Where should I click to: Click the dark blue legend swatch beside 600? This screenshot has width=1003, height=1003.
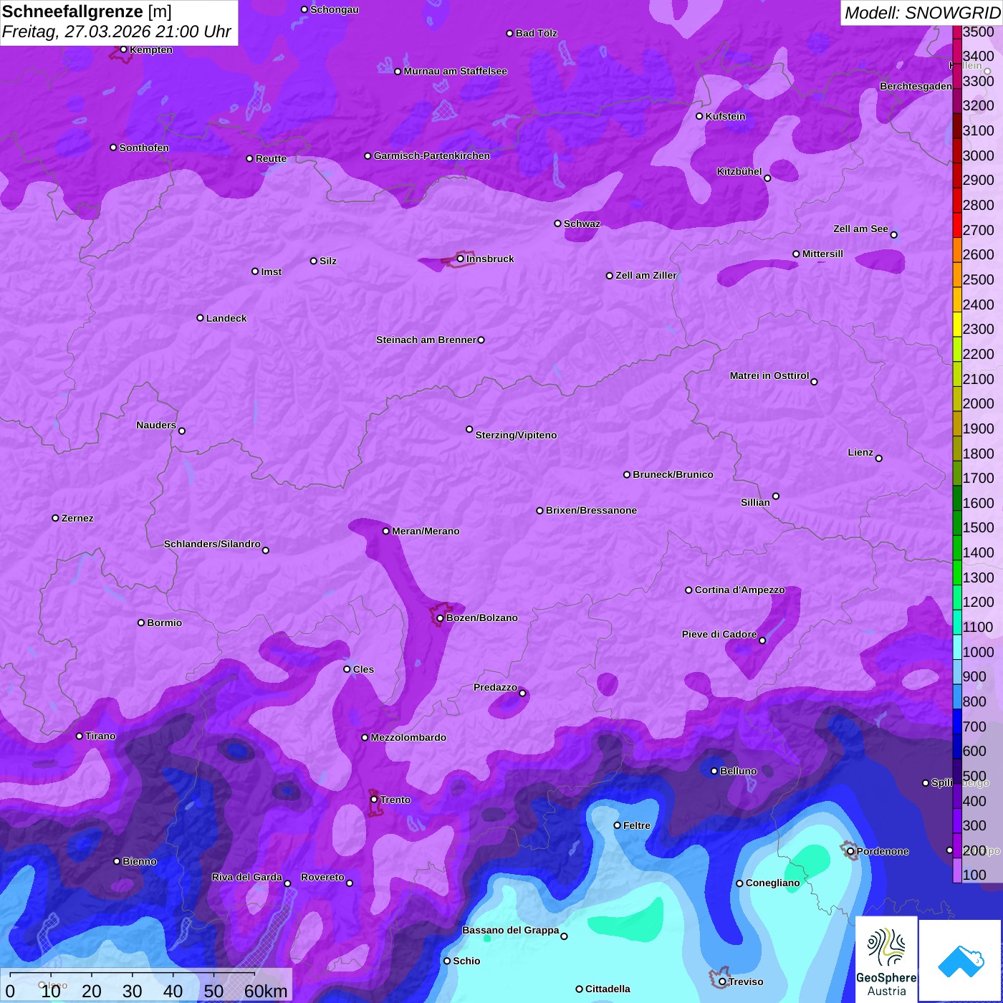957,747
